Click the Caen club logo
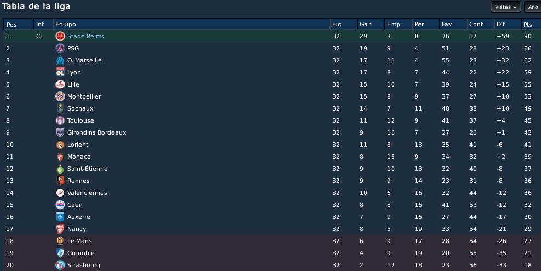Viewport: 541px width, 271px height. (x=60, y=205)
